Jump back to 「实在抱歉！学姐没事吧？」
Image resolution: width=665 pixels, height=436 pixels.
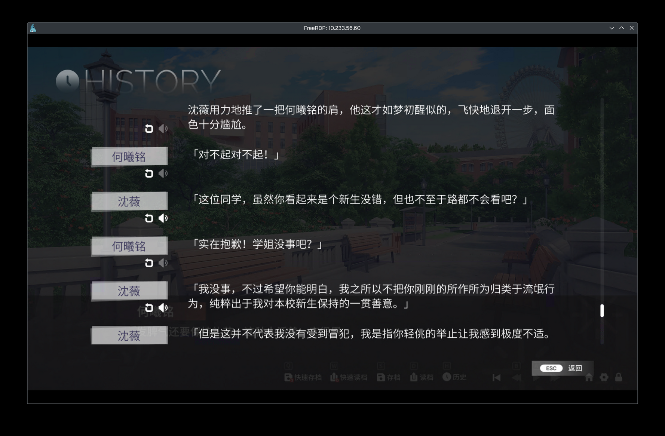pyautogui.click(x=149, y=263)
